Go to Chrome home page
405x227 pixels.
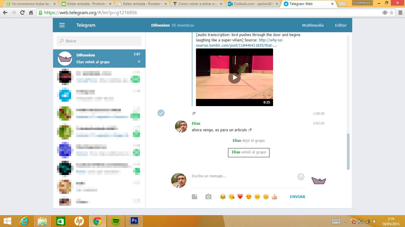[31, 13]
